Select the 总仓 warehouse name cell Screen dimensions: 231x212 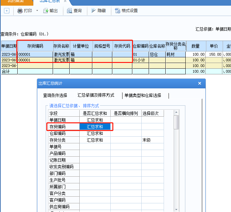pyautogui.click(x=157, y=55)
